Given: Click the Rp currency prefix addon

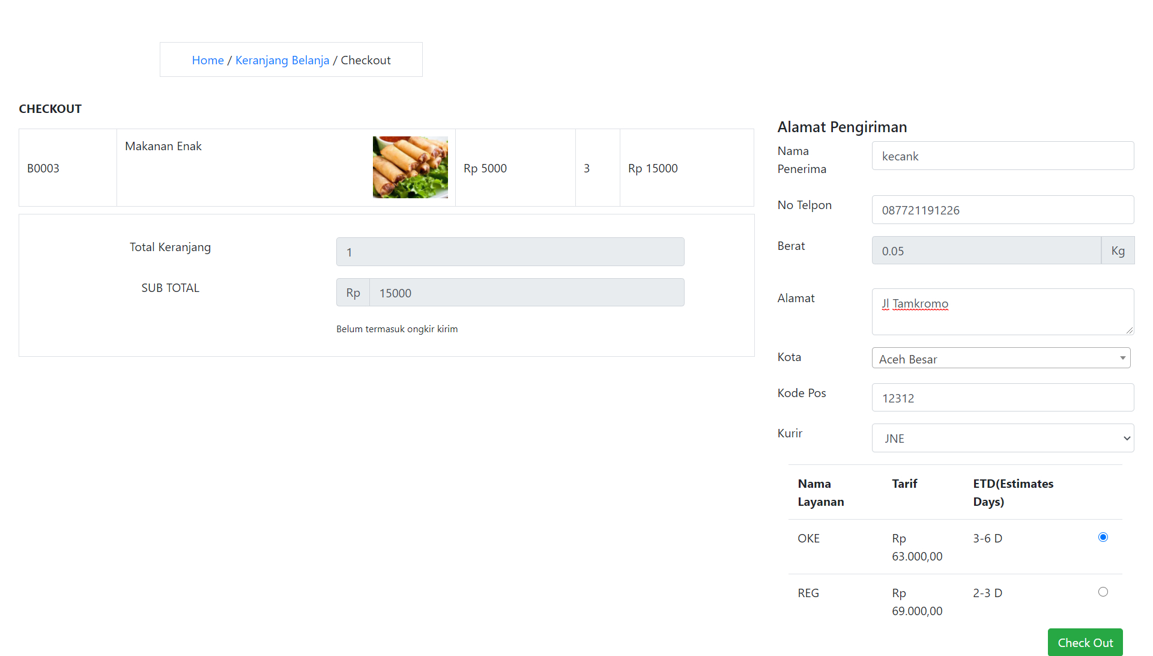Looking at the screenshot, I should pos(353,293).
